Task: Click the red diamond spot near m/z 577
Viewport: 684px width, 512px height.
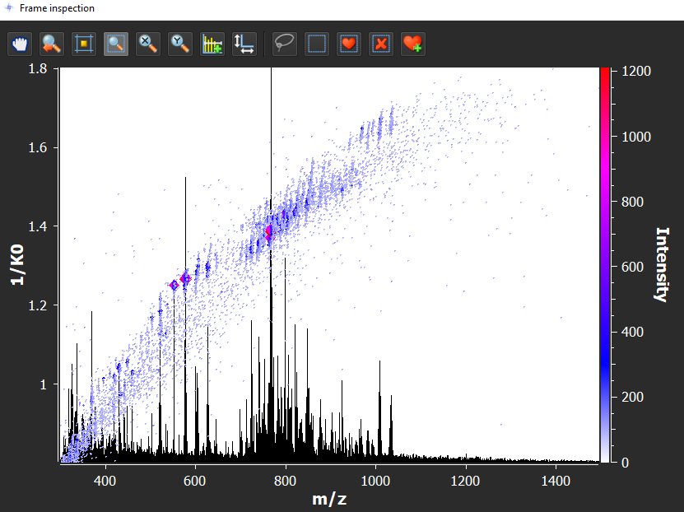Action: [x=185, y=278]
